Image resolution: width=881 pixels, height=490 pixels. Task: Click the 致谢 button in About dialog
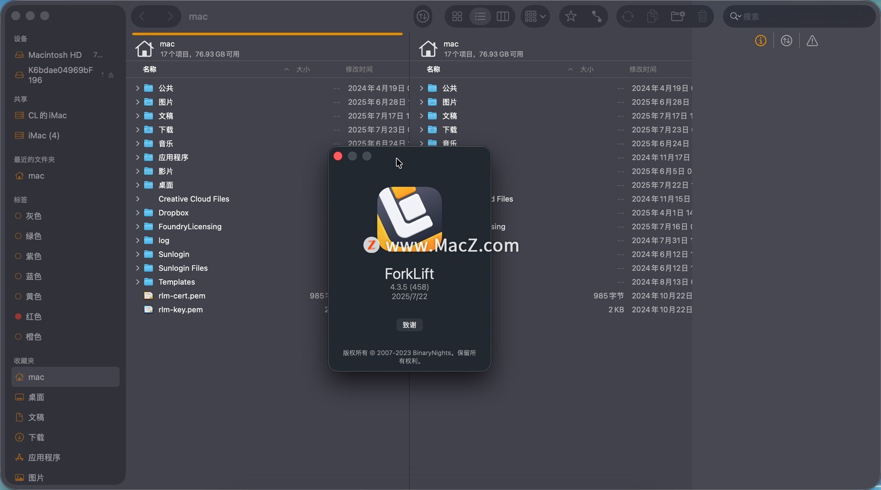pos(409,325)
